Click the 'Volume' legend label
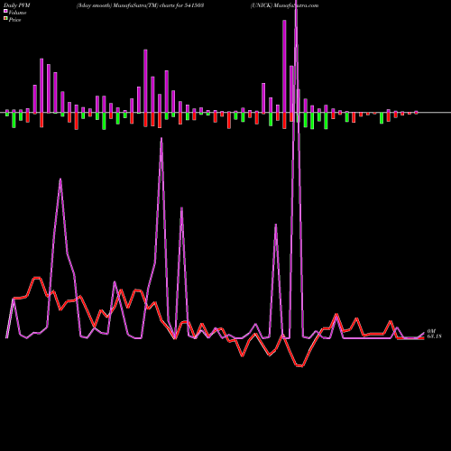451x451 pixels. tap(17, 13)
